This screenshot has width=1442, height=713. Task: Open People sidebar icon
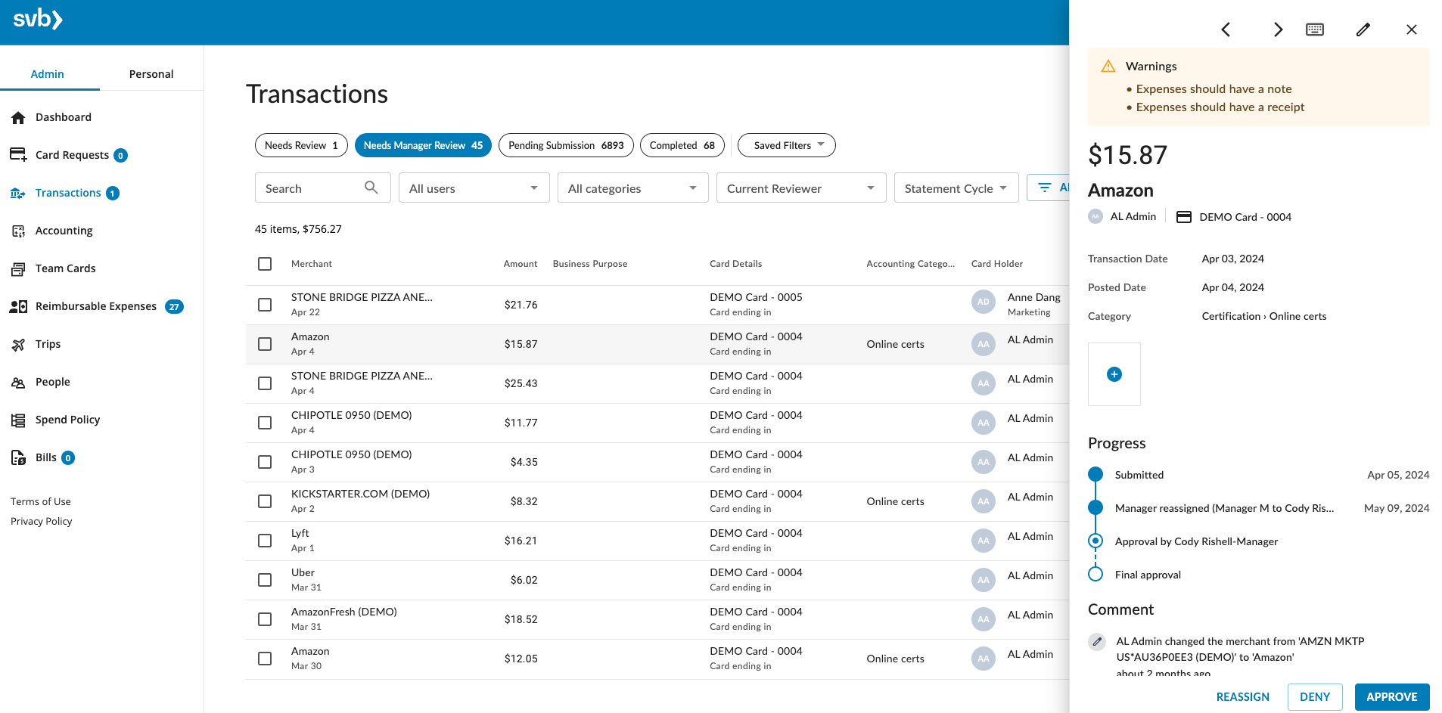click(18, 382)
